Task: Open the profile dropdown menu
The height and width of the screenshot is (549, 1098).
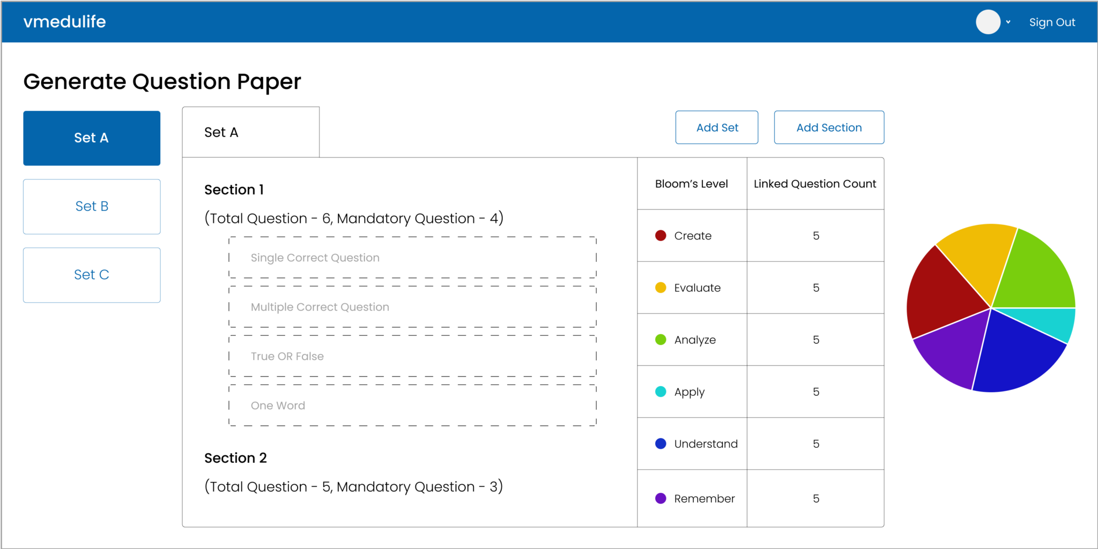Action: (x=1008, y=22)
